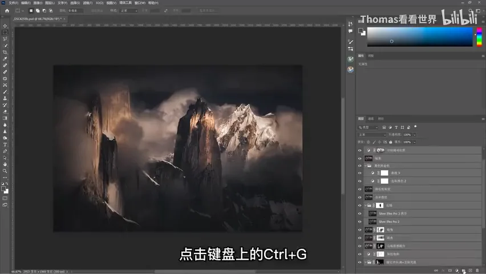Open the 文件(F) menu

(13, 3)
